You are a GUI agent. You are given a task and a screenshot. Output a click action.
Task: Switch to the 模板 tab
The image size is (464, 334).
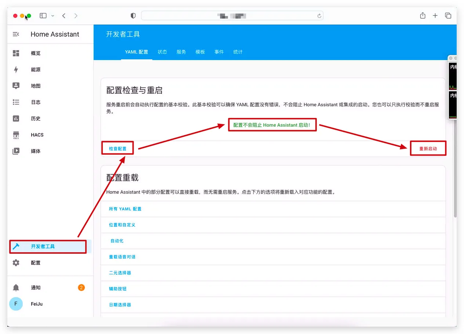pos(200,52)
